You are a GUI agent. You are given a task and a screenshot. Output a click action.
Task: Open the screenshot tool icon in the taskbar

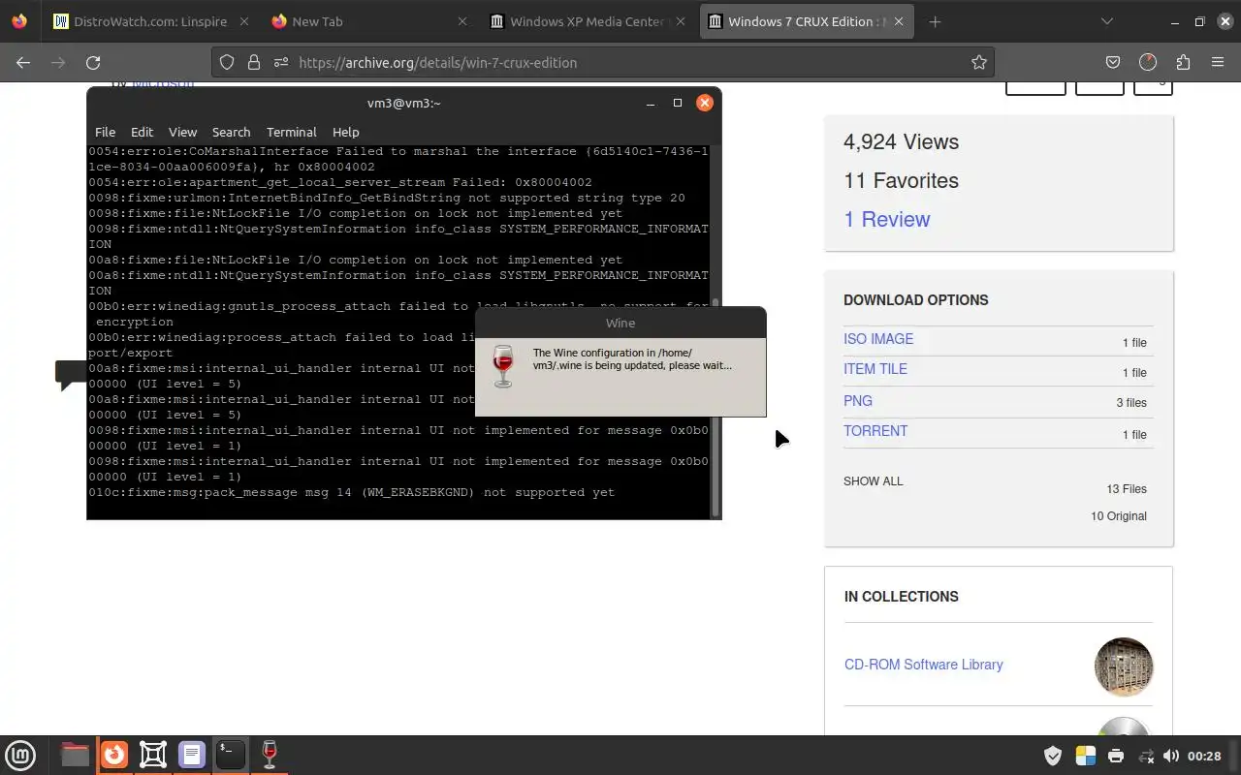pyautogui.click(x=153, y=754)
